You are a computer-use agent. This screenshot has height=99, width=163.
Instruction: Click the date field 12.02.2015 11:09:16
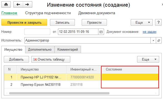coord(78,32)
